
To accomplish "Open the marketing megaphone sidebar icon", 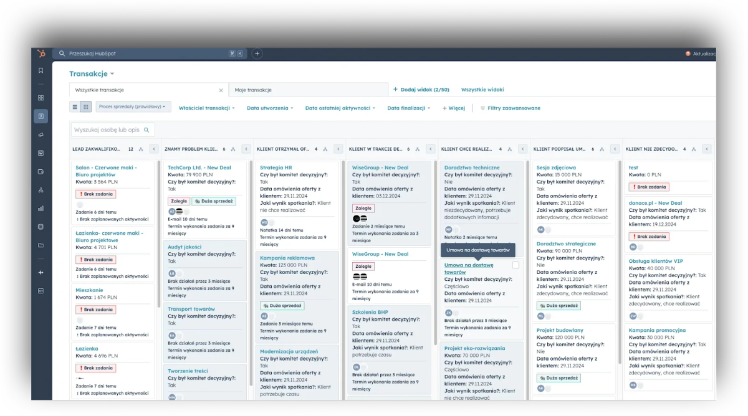I will pyautogui.click(x=41, y=135).
